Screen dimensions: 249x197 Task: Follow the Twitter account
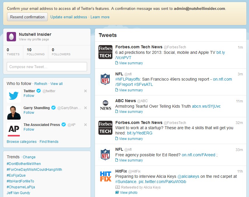pyautogui.click(x=29, y=96)
